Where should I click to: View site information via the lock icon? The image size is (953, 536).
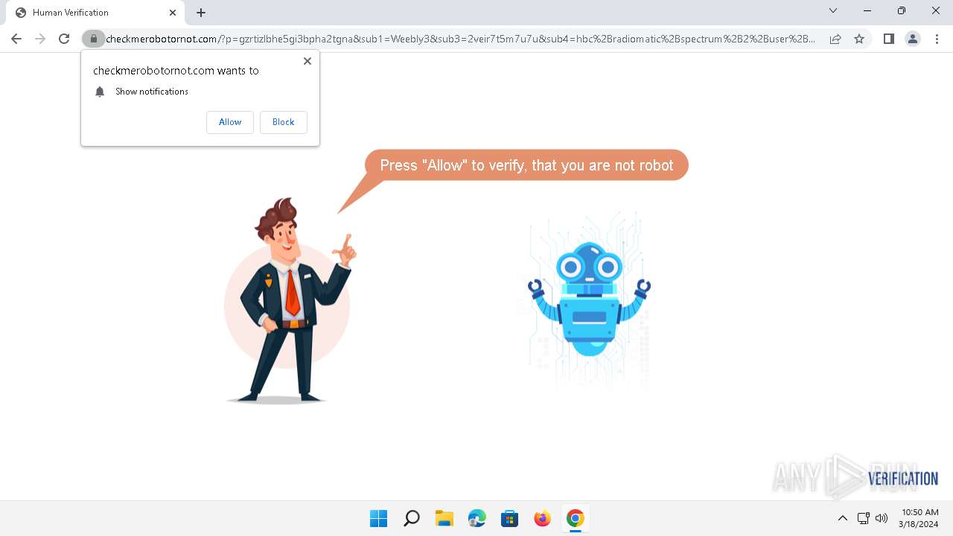coord(94,39)
